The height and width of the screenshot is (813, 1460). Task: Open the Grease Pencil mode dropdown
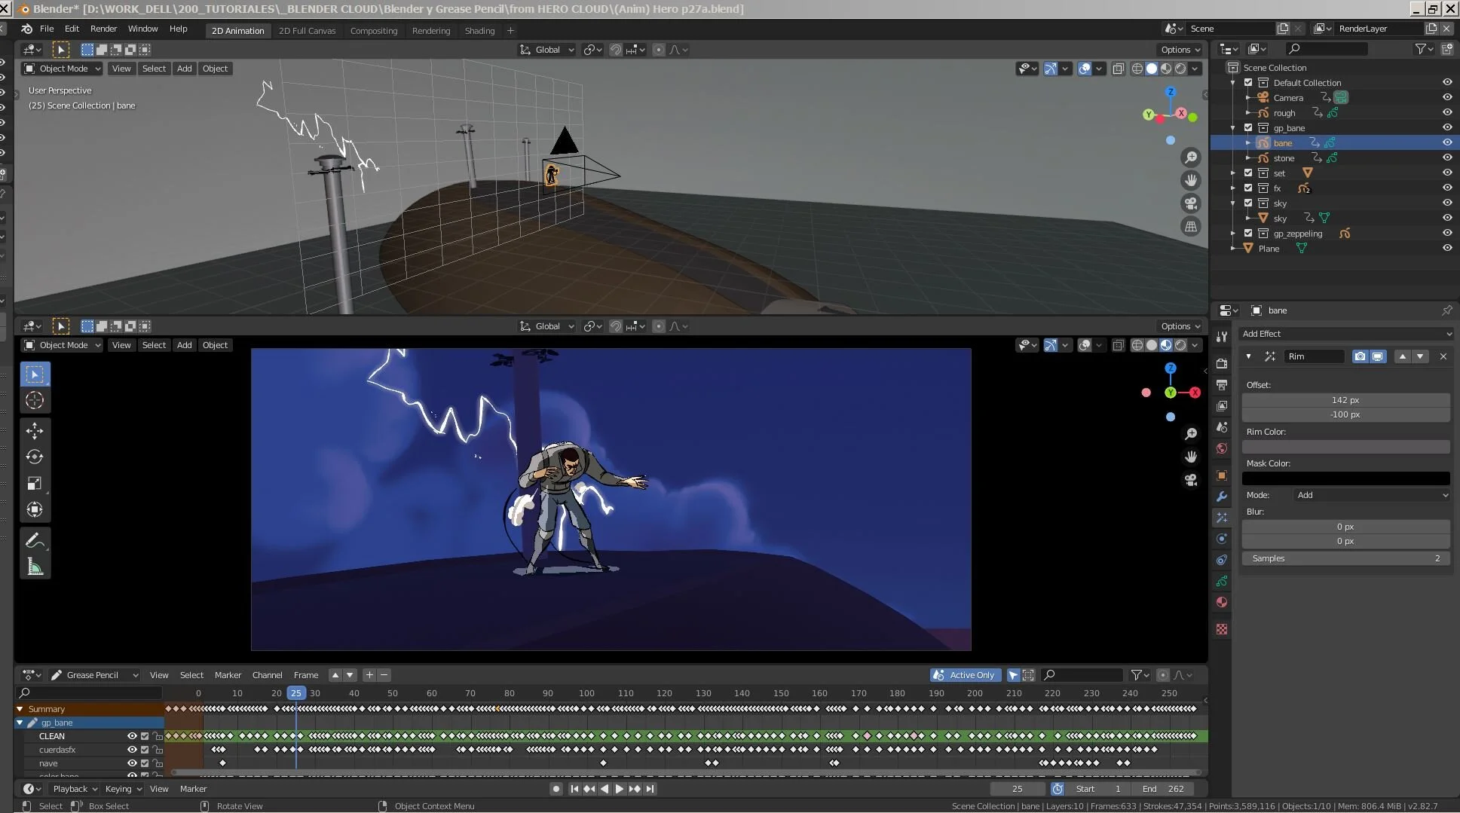point(94,675)
